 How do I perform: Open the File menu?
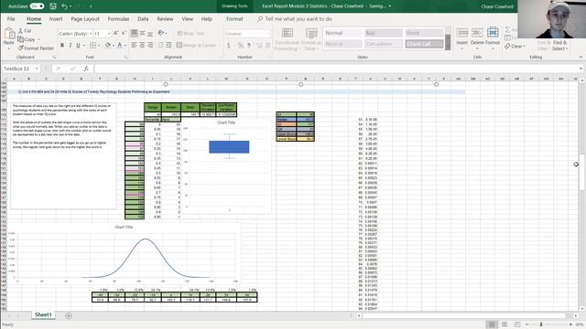coord(11,18)
